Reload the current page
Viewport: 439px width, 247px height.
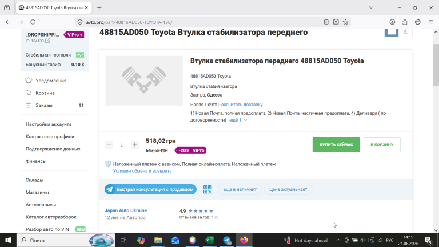click(33, 22)
